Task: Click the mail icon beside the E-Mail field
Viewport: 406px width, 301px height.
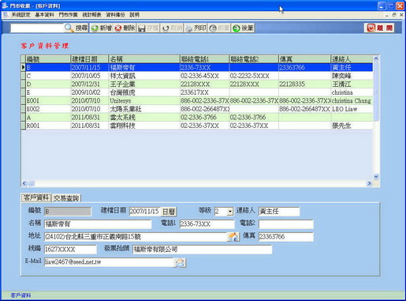Action: pos(181,262)
